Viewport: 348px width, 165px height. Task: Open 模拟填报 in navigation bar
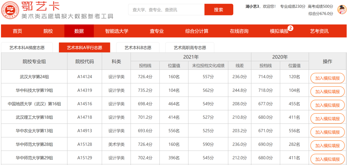coord(279,31)
